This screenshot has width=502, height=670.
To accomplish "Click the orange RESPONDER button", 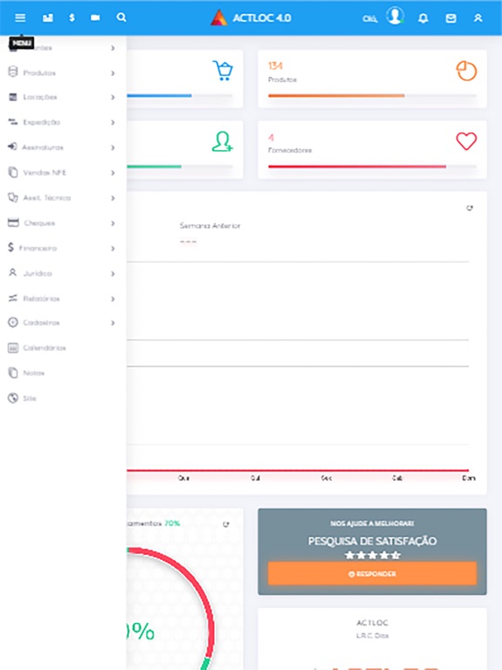I will [x=372, y=573].
